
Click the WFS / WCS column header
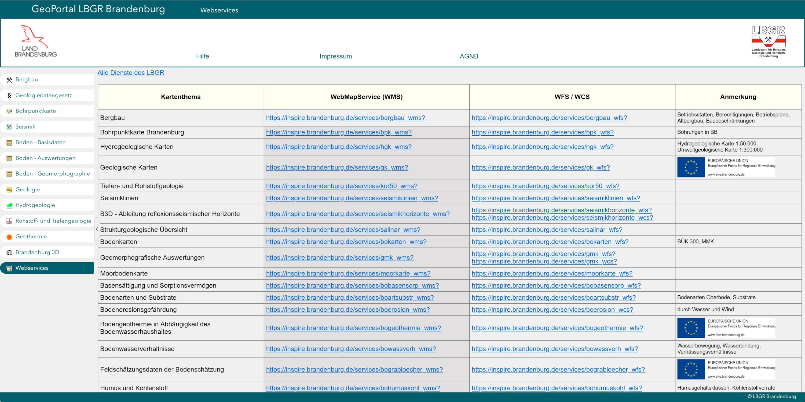point(572,97)
